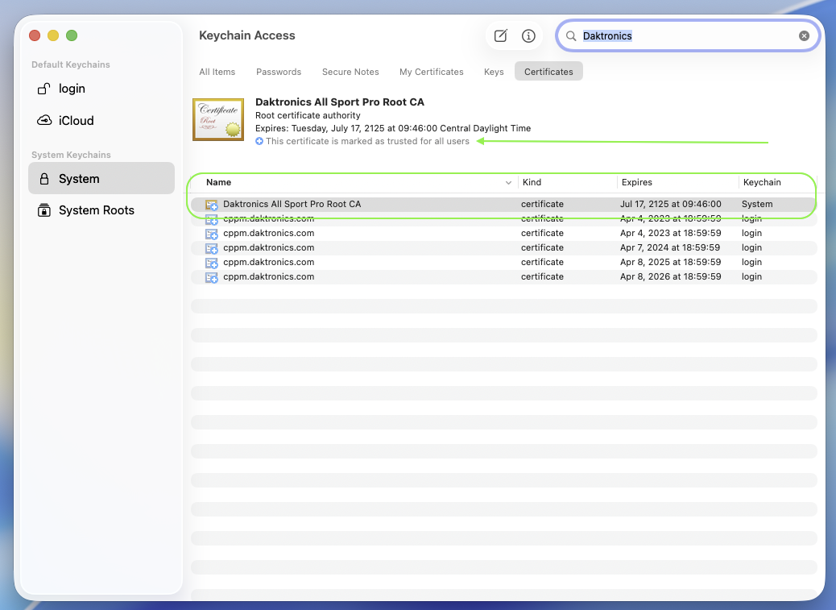Screen dimensions: 836x610
Task: Toggle sort order via Name column chevron
Action: point(508,183)
